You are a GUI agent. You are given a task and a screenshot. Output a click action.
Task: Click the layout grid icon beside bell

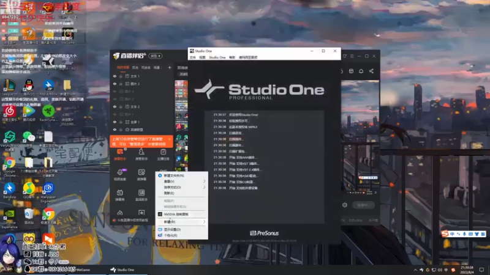click(351, 71)
